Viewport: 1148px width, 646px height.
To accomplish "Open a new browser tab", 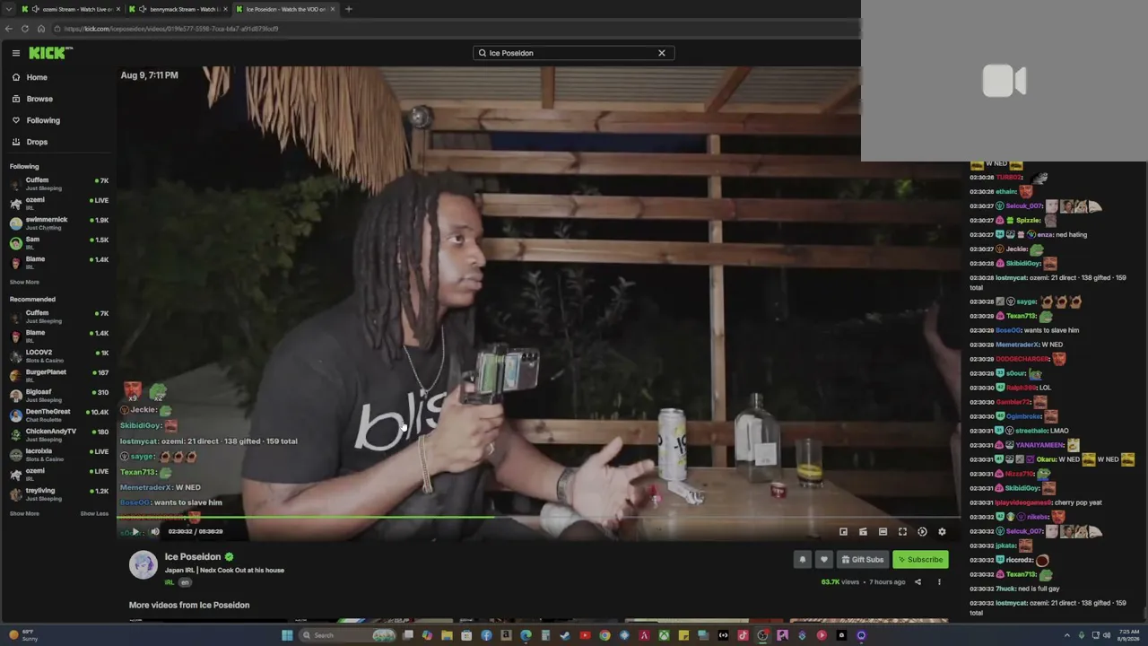I will coord(349,9).
